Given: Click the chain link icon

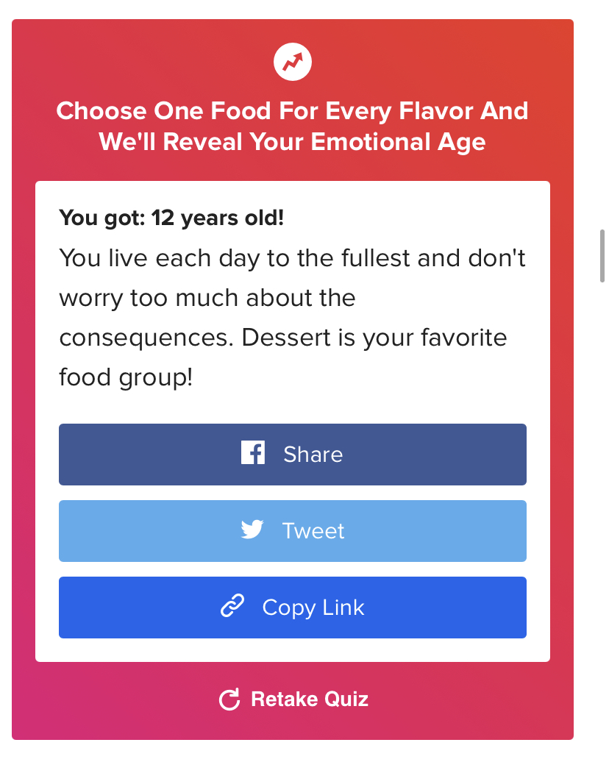Looking at the screenshot, I should (x=232, y=606).
